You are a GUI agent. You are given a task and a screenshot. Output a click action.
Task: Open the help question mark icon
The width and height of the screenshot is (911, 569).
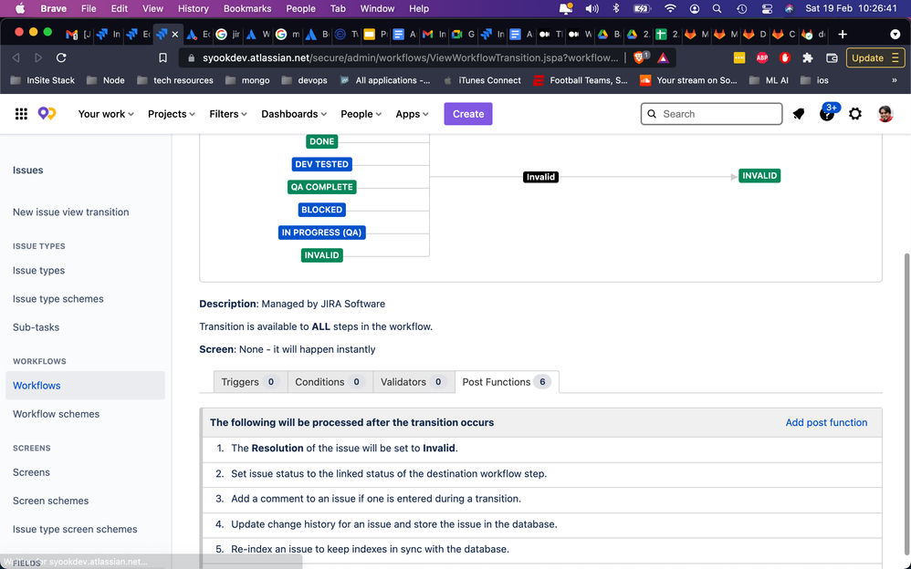tap(827, 114)
